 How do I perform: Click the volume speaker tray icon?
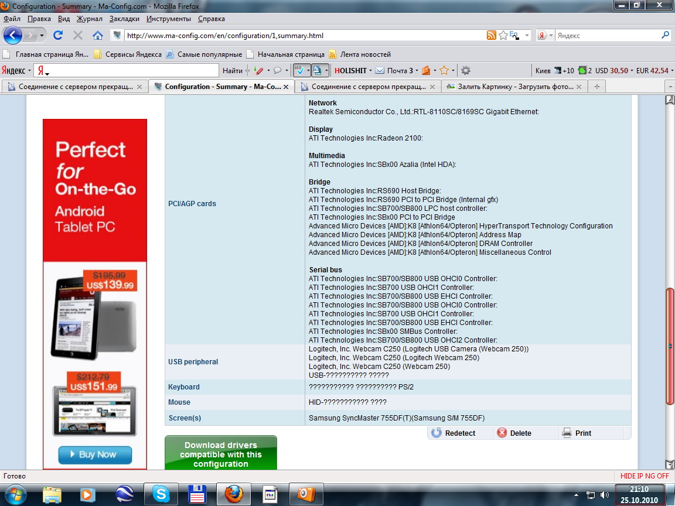point(605,495)
